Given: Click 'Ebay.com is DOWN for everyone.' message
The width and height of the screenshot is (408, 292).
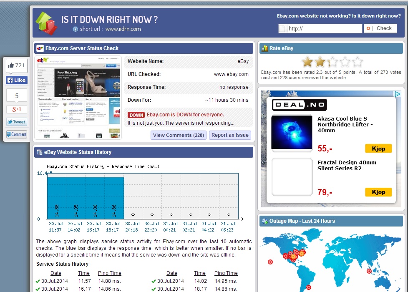Looking at the screenshot, I should tap(185, 115).
